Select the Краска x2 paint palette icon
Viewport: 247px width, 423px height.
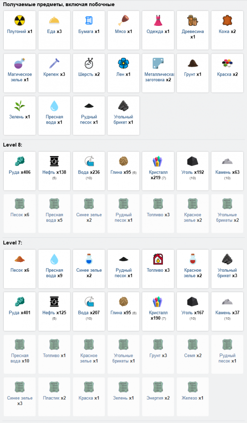pyautogui.click(x=227, y=63)
